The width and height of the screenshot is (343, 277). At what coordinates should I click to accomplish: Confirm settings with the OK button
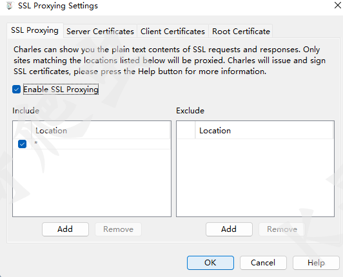click(210, 263)
